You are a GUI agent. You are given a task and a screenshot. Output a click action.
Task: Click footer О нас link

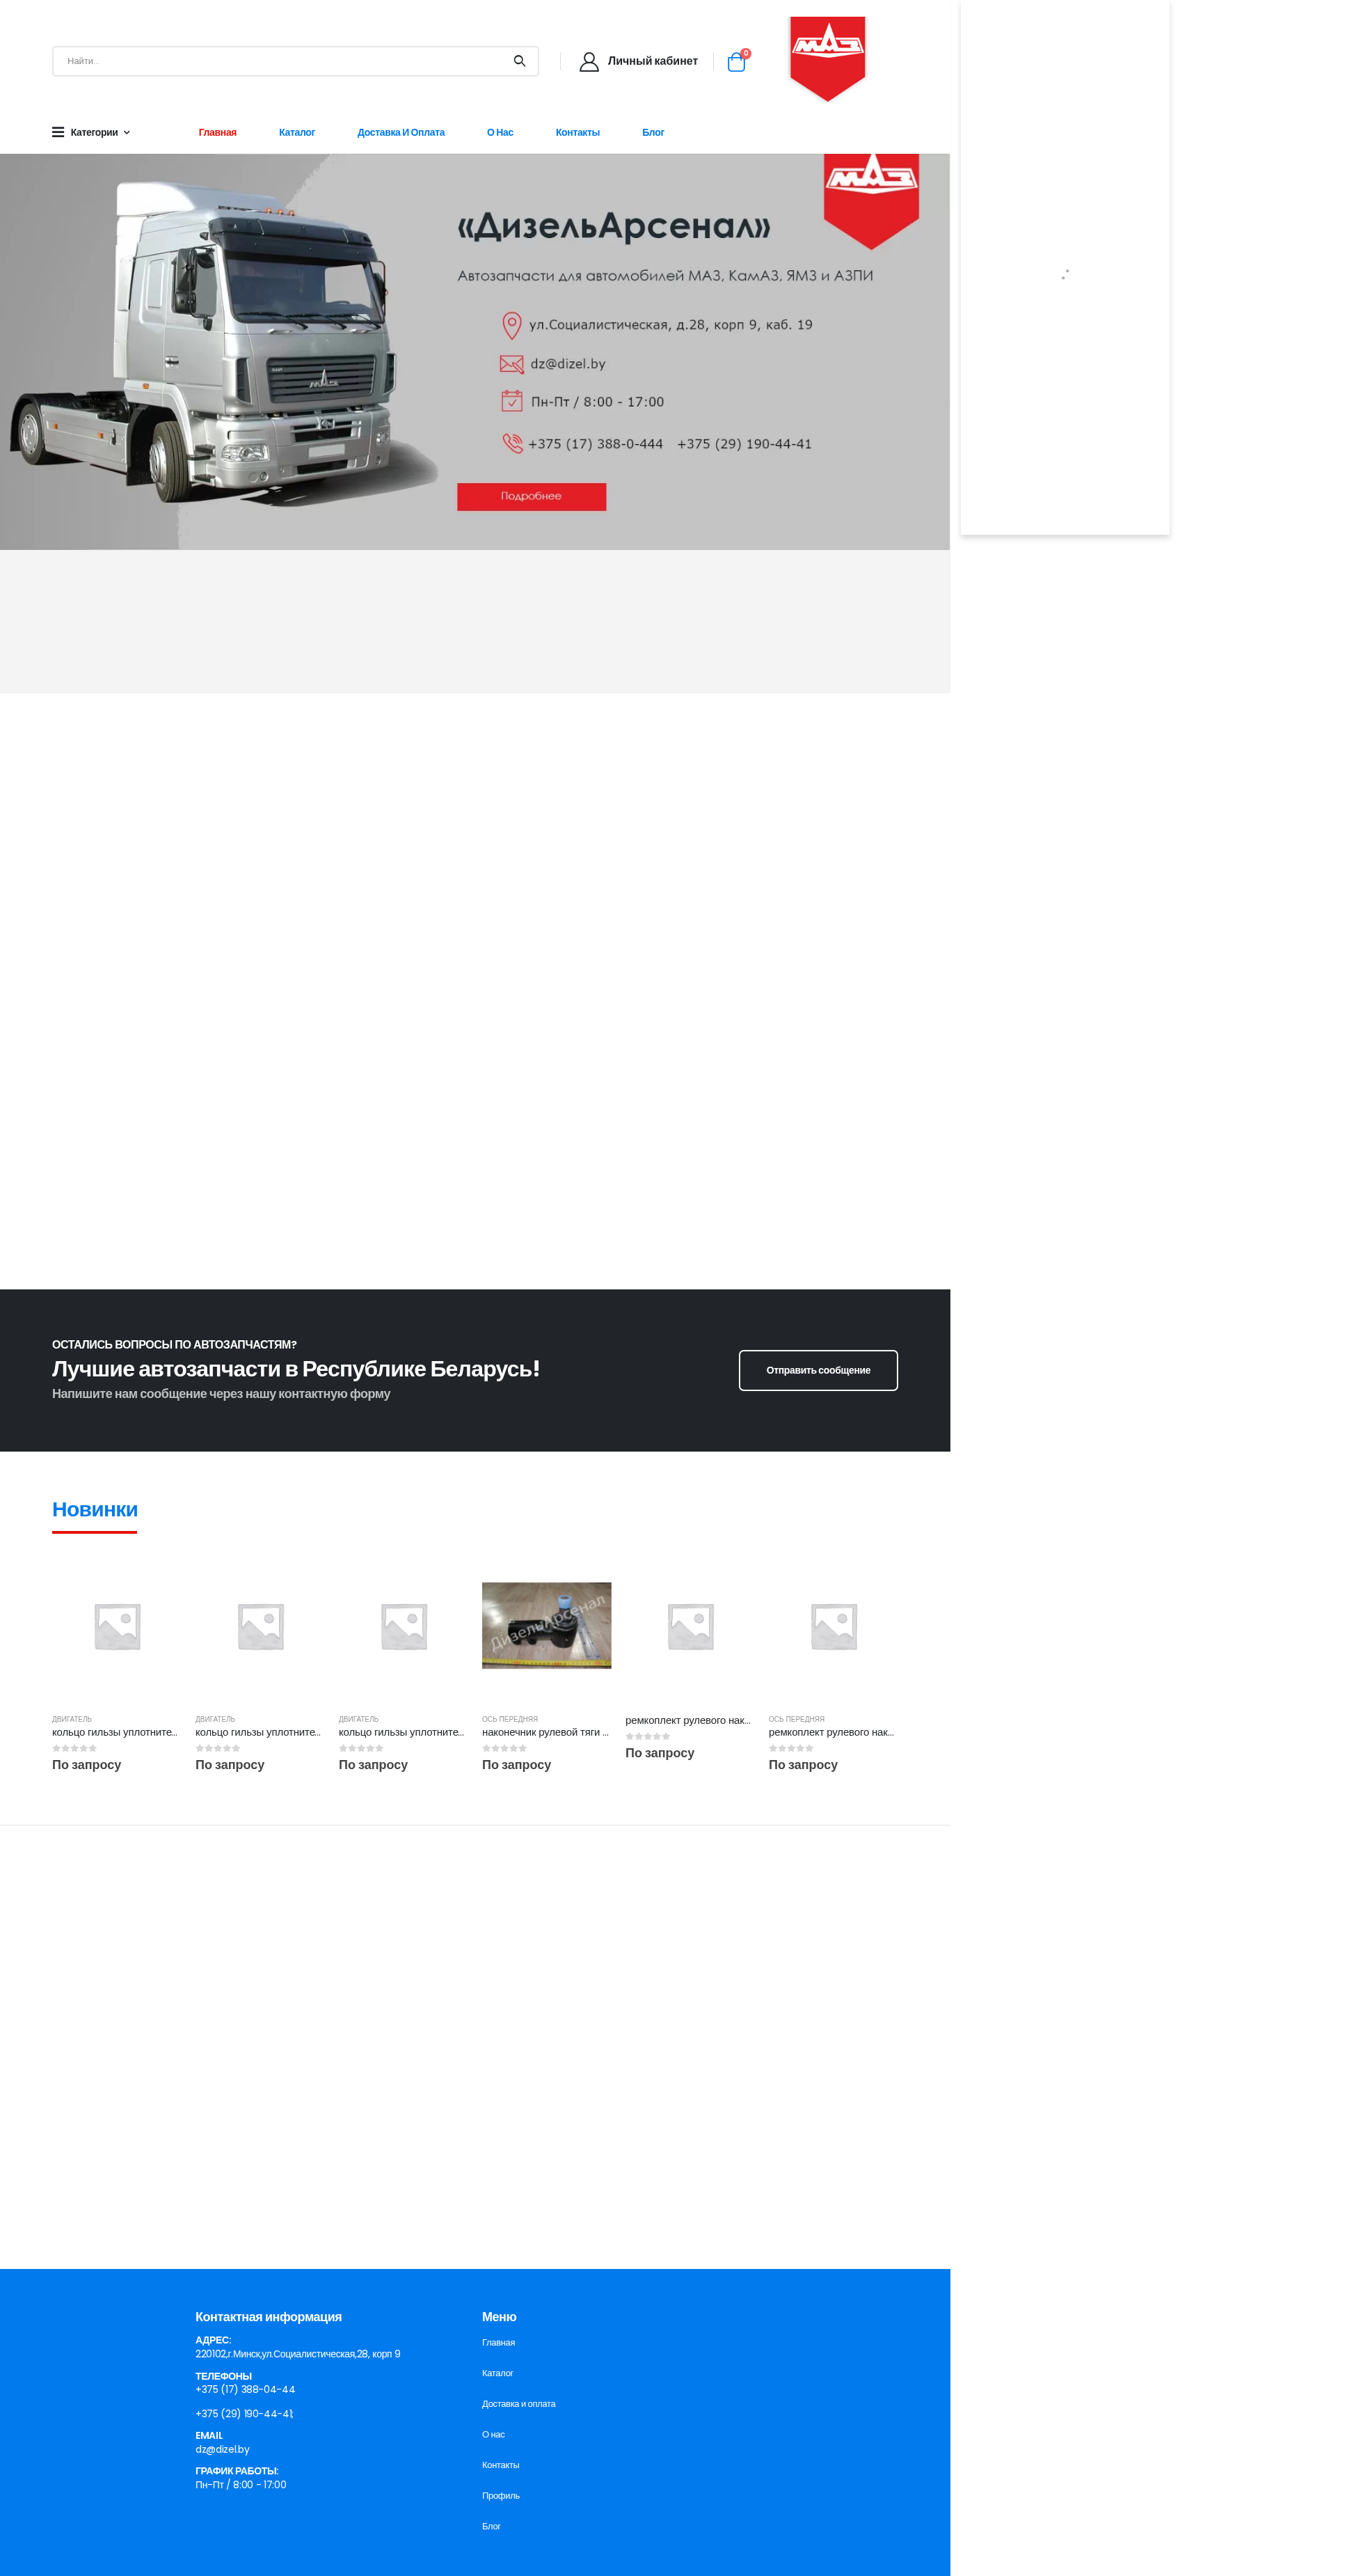493,2434
